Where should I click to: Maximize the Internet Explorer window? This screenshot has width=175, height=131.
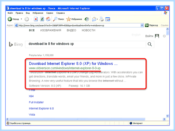(x=162, y=8)
